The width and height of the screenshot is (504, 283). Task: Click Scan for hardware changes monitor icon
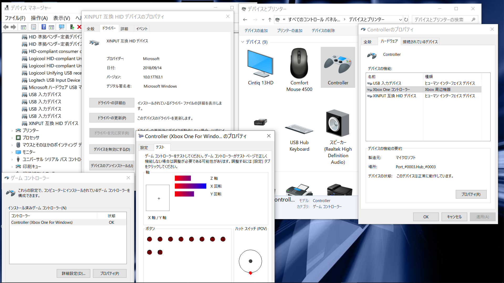(62, 27)
